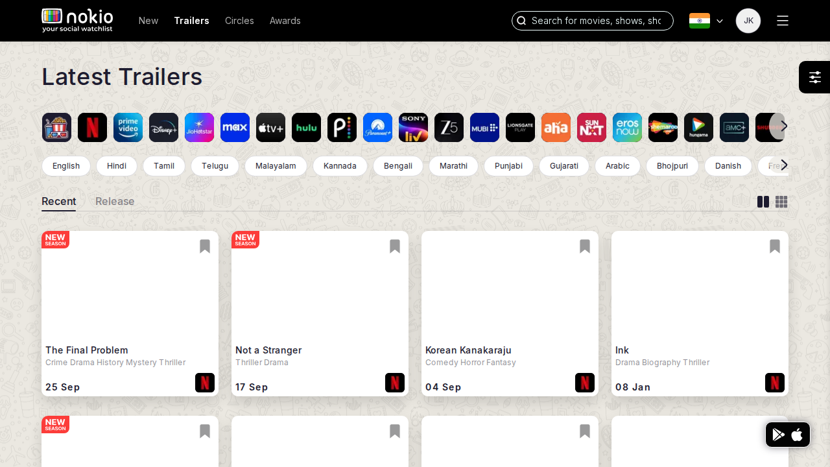Switch to the two-column grid view

click(763, 202)
